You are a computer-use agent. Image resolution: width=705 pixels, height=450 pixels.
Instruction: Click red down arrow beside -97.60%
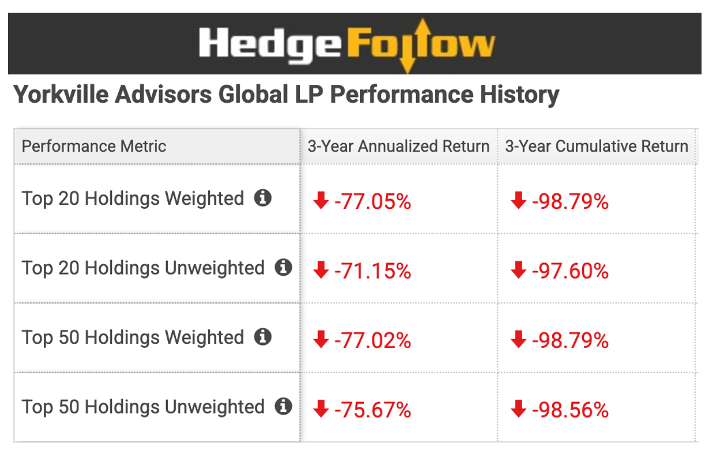pos(518,271)
